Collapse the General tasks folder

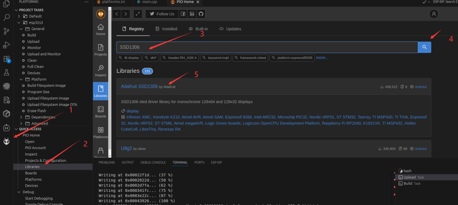pyautogui.click(x=21, y=29)
